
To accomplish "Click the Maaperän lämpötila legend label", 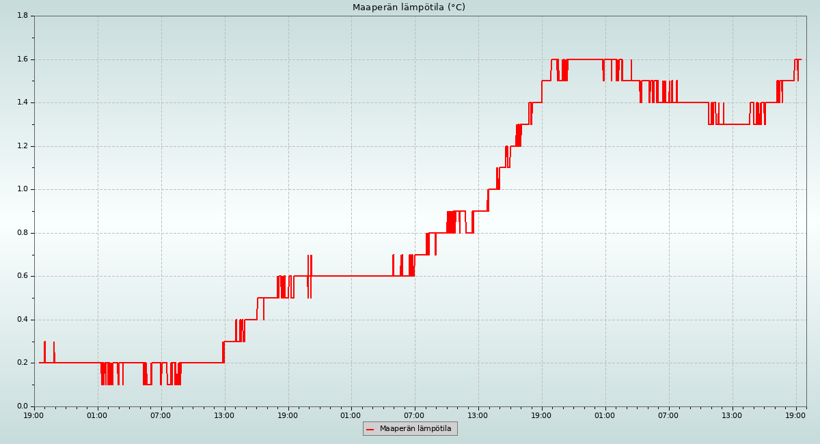I will click(x=415, y=429).
